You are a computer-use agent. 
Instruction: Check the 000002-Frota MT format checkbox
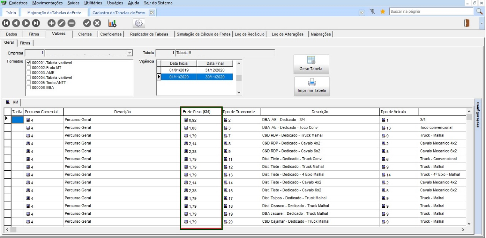pyautogui.click(x=29, y=68)
